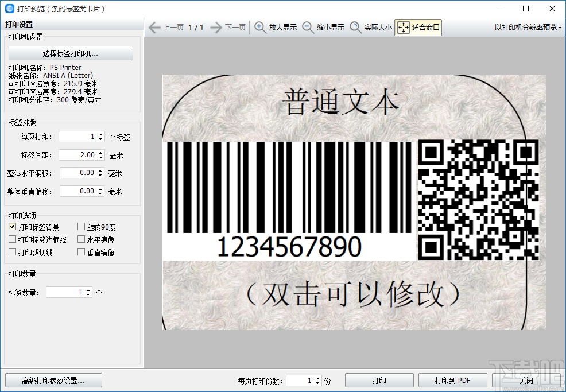This screenshot has height=392, width=566.
Task: Open 高级打印参数设置 button
Action: pyautogui.click(x=53, y=381)
